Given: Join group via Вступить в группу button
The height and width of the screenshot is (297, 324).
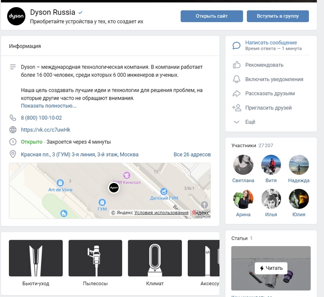Looking at the screenshot, I should 278,16.
